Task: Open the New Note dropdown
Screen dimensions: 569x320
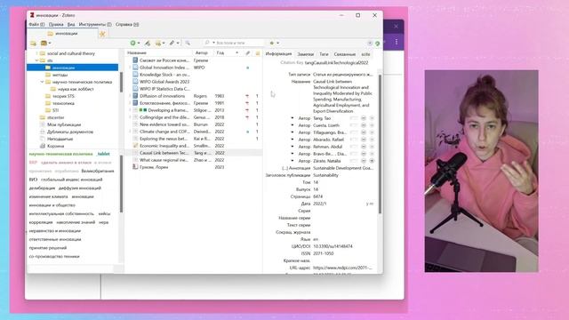Action: (x=160, y=44)
